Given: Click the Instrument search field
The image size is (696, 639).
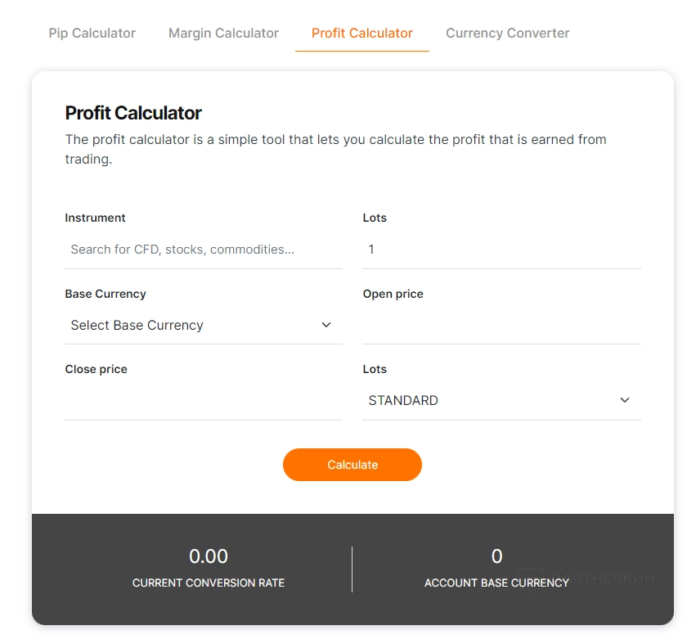Looking at the screenshot, I should pos(203,250).
